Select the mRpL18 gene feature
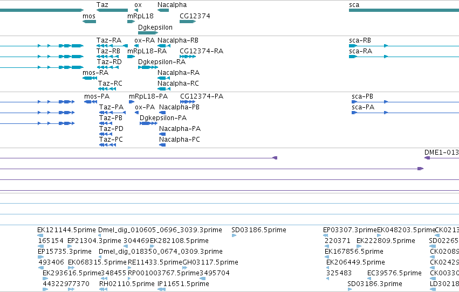The image size is (459, 292). click(x=131, y=22)
